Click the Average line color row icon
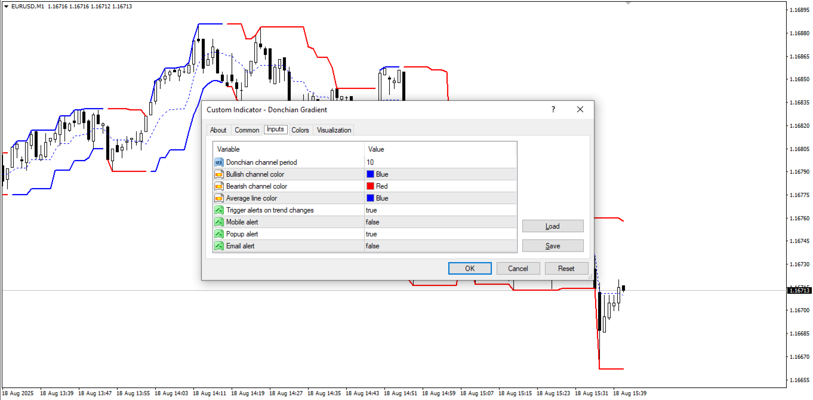Viewport: 813px width, 400px height. tap(218, 198)
